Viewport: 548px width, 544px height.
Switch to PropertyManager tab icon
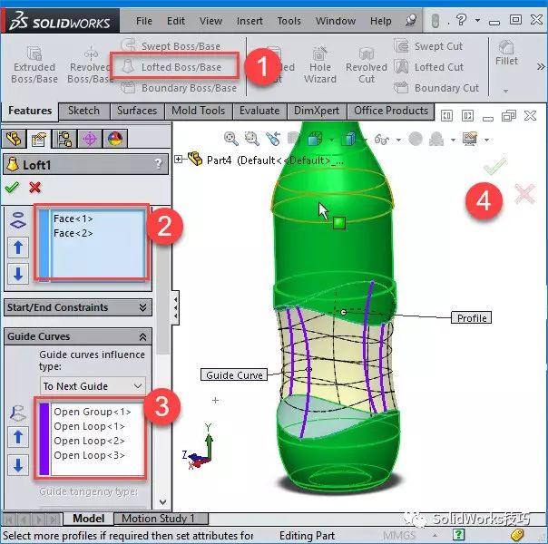(39, 139)
